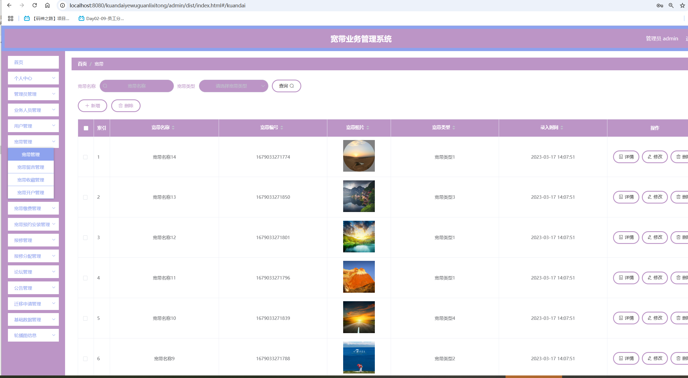Viewport: 688px width, 378px height.
Task: Open 宽带留言管理 submenu item
Action: point(31,167)
